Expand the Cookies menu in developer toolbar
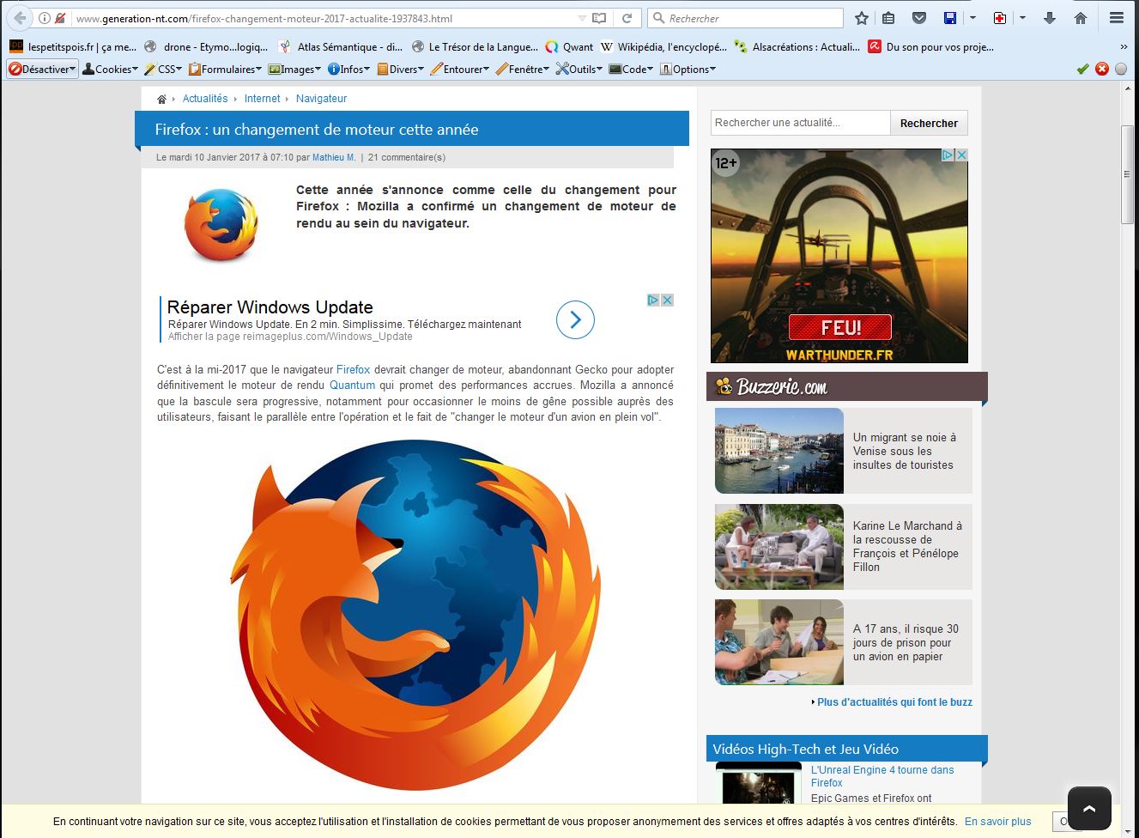The image size is (1139, 838). coord(111,70)
